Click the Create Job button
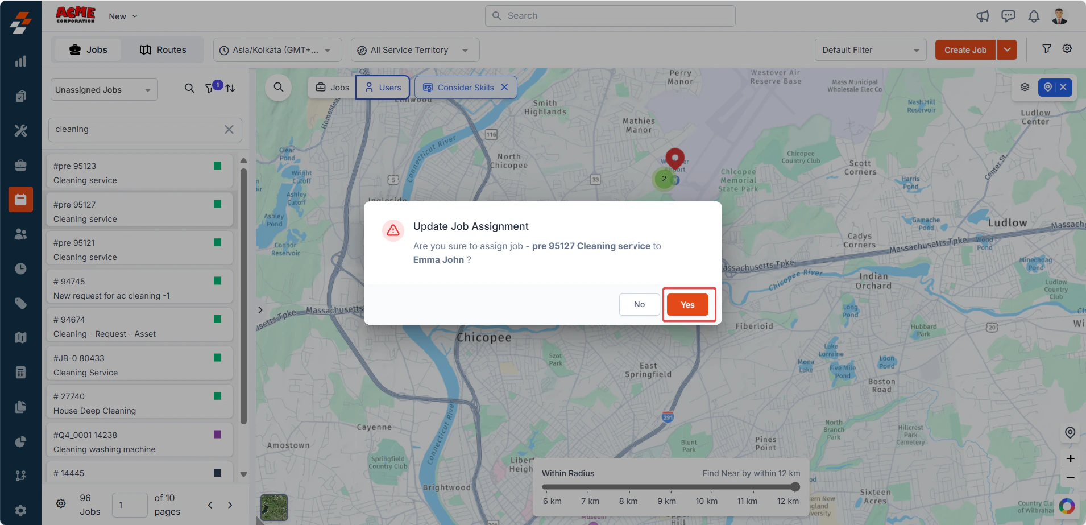This screenshot has width=1086, height=525. click(x=965, y=50)
